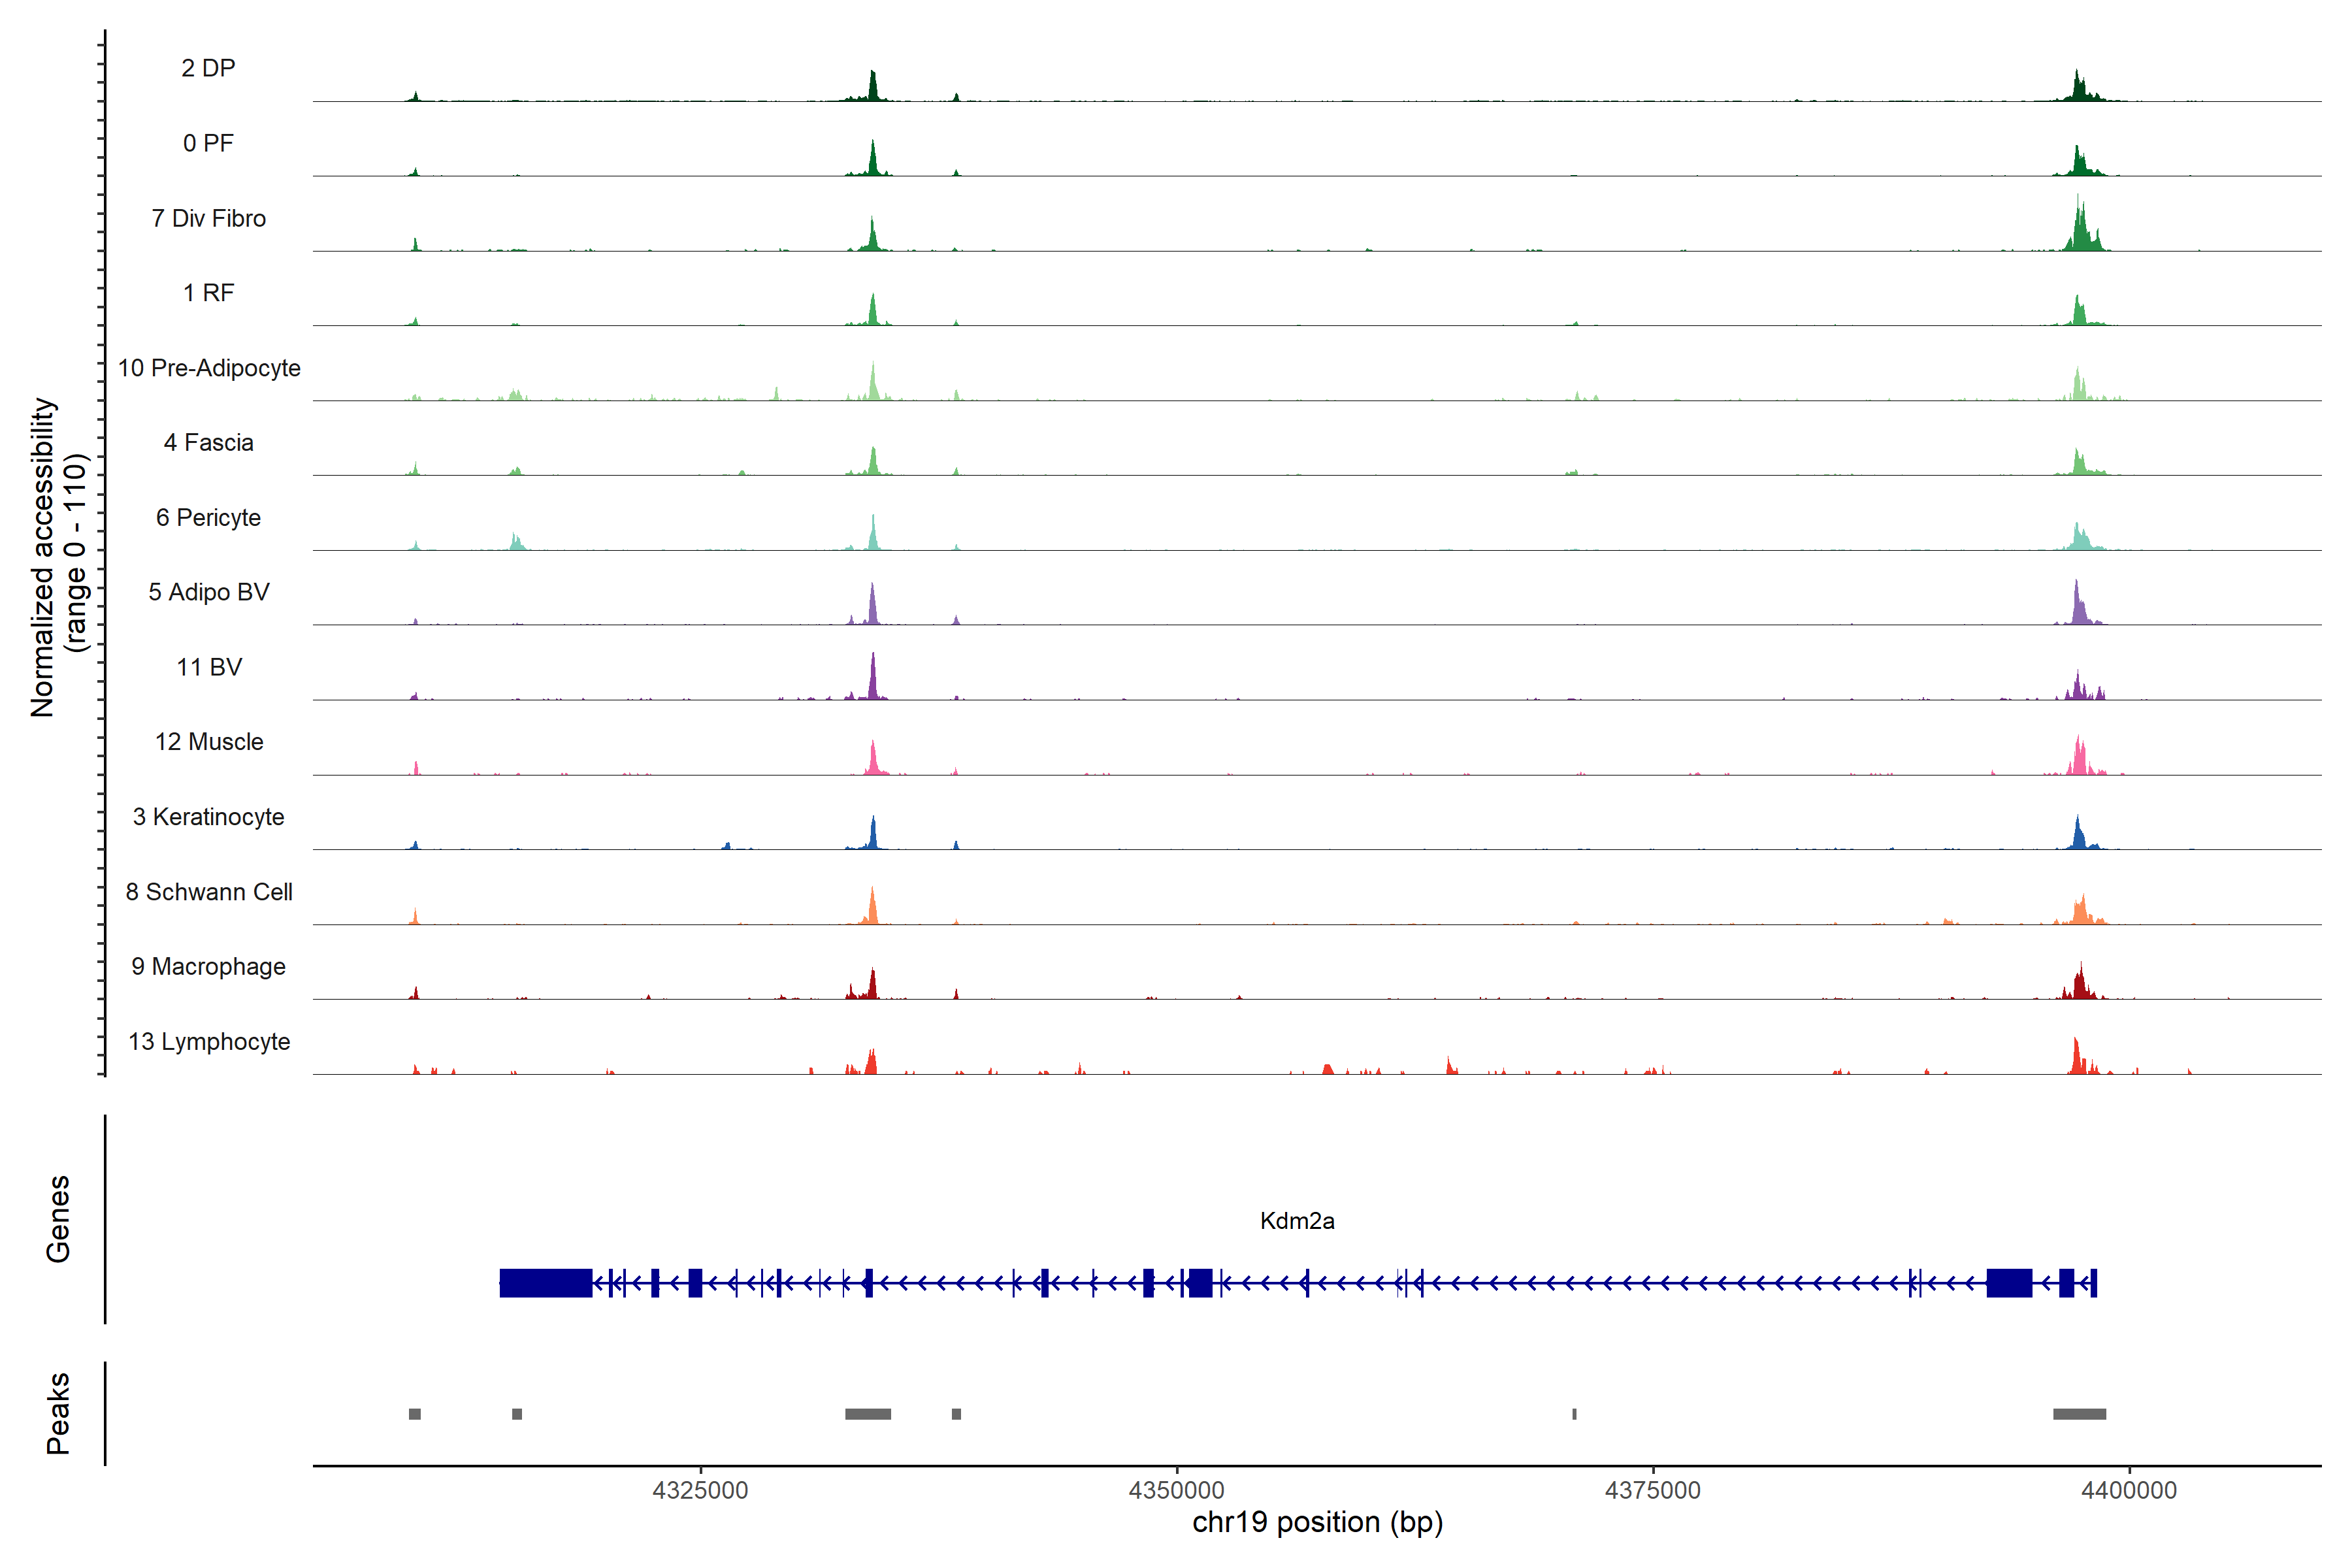2352x1568 pixels.
Task: Click the 13 Lymphocyte track label
Action: (209, 1041)
